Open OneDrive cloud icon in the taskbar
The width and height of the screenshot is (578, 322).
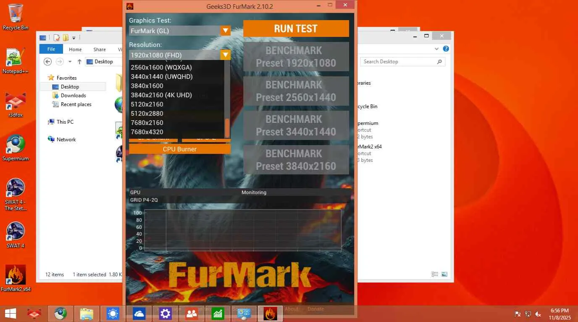pos(139,314)
